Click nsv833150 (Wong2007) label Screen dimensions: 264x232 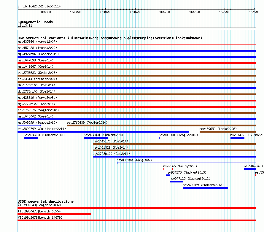pyautogui.click(x=134, y=160)
